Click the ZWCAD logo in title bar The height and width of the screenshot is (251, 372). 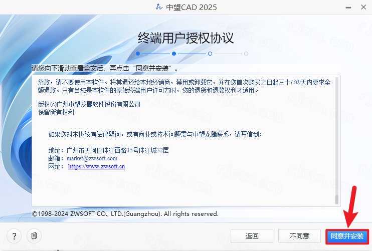click(145, 7)
